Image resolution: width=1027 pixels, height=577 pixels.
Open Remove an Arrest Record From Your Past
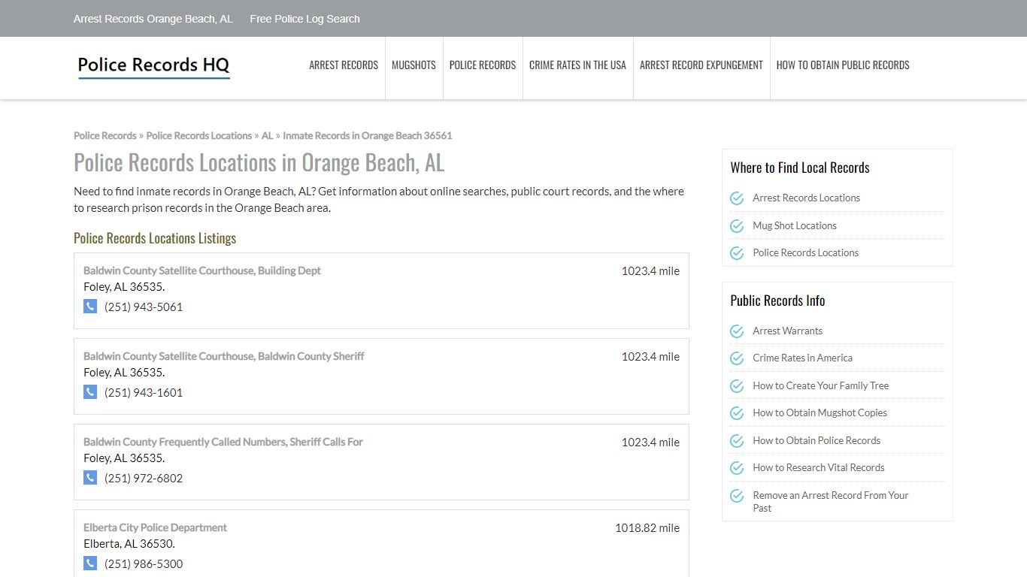coord(831,501)
